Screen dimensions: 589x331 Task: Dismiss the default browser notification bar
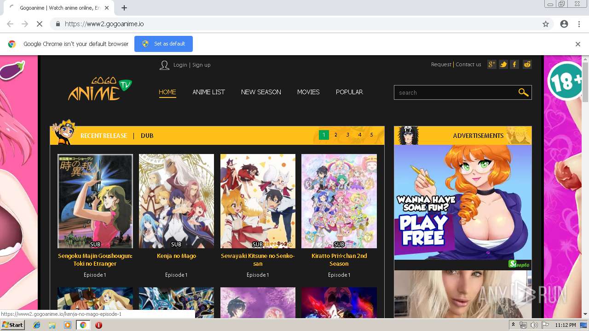pos(578,44)
